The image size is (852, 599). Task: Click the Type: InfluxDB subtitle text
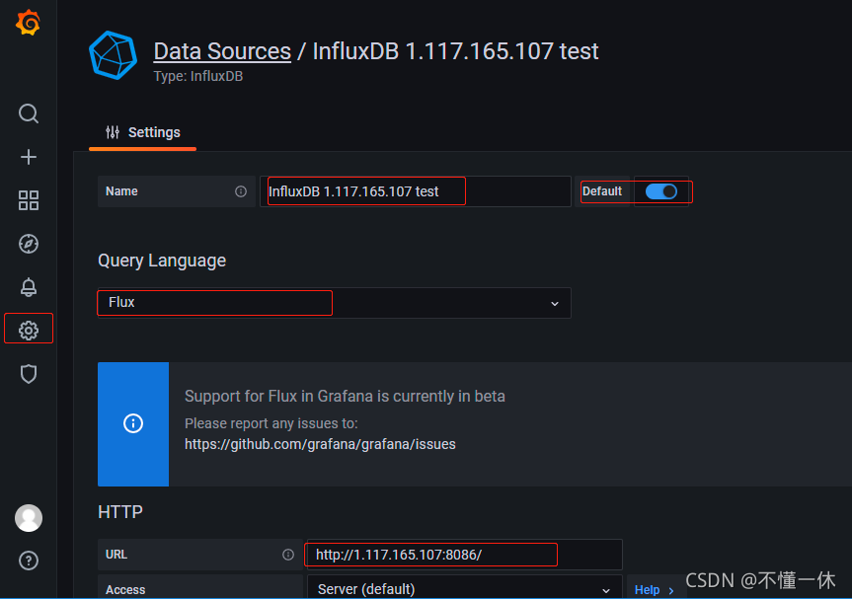198,76
